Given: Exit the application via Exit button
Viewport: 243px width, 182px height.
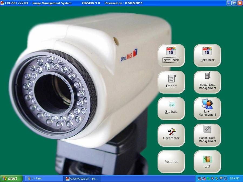Looking at the screenshot, I should pos(207,162).
